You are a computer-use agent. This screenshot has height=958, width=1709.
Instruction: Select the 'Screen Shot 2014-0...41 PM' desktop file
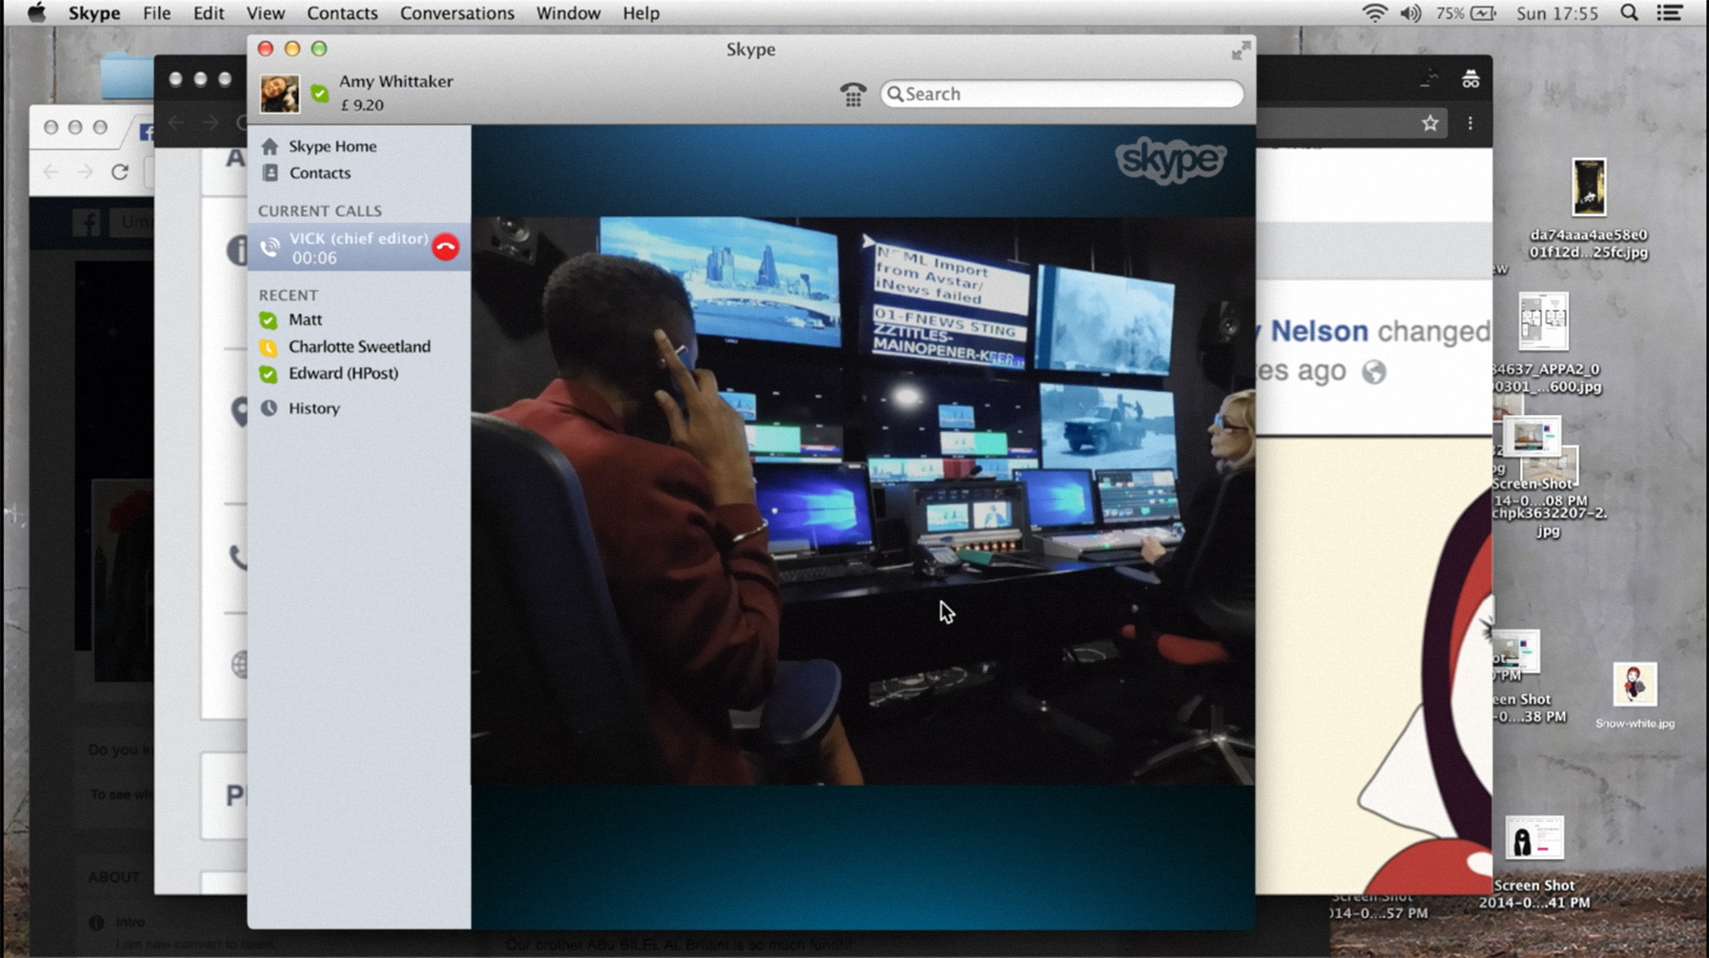pyautogui.click(x=1534, y=862)
